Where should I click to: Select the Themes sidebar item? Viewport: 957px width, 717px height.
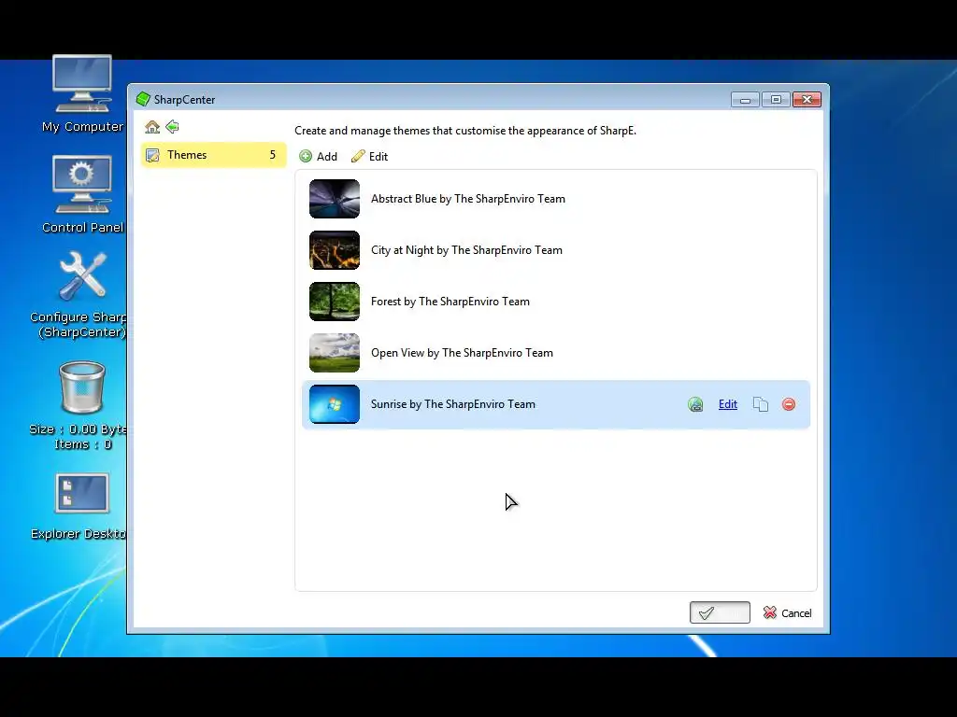[213, 155]
